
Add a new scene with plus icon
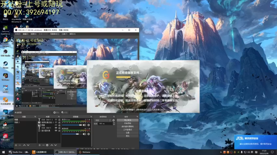16,145
